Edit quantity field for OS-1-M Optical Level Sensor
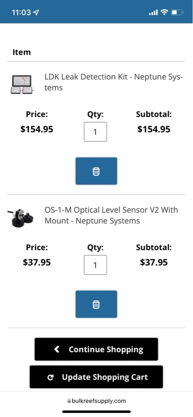 tap(95, 265)
